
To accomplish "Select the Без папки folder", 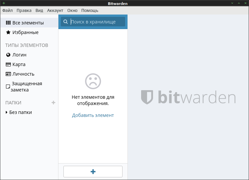I will tap(21, 112).
